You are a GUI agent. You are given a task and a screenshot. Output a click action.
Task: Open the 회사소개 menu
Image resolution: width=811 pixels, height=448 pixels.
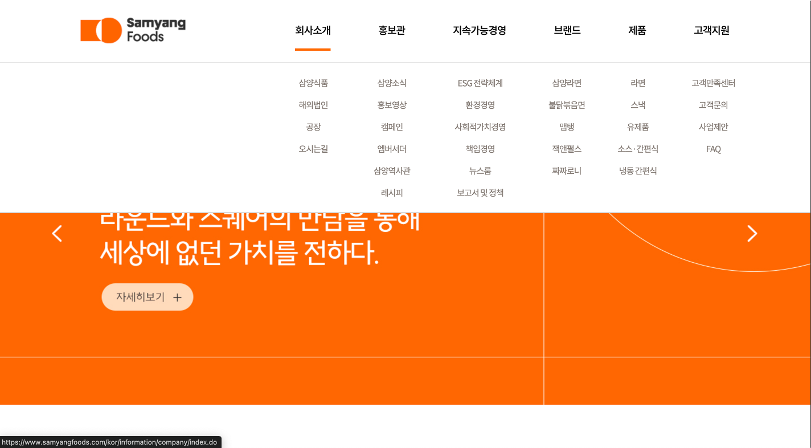tap(312, 31)
